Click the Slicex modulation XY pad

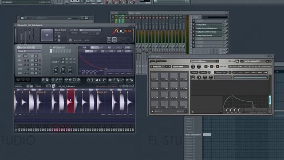tap(47, 35)
